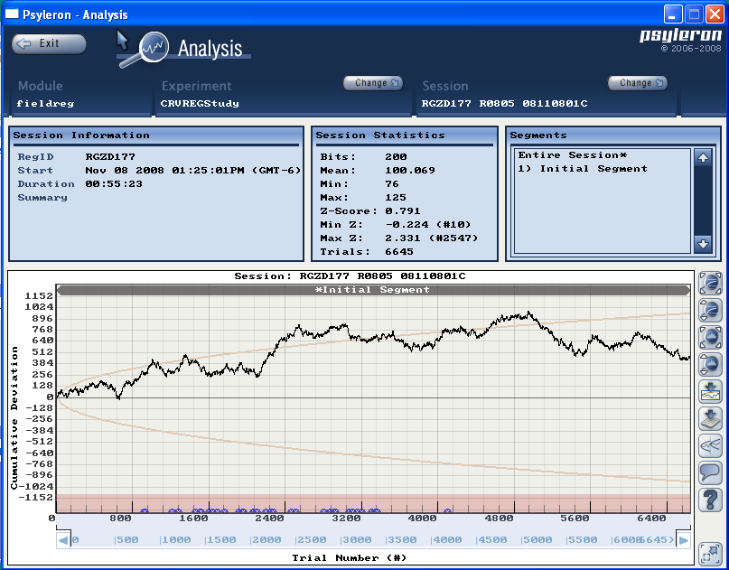This screenshot has width=729, height=570.
Task: Click left arrow of trial range slider
Action: pos(63,540)
